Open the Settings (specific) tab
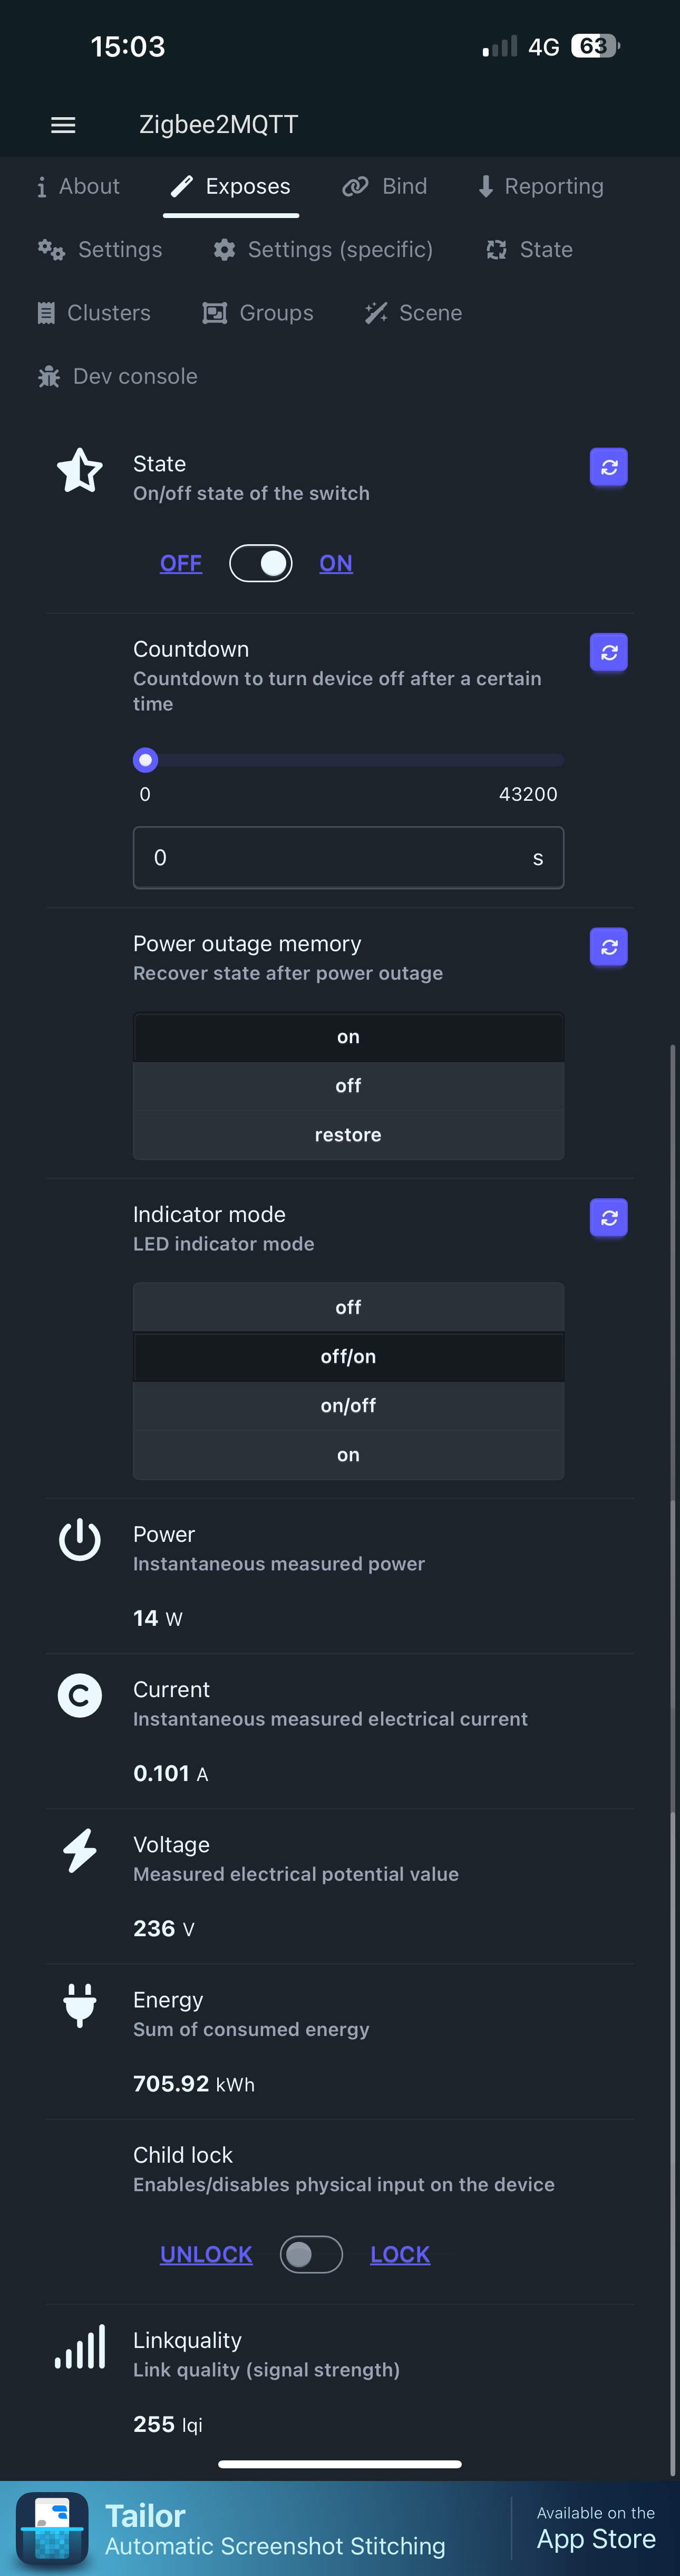680x2576 pixels. [x=324, y=250]
